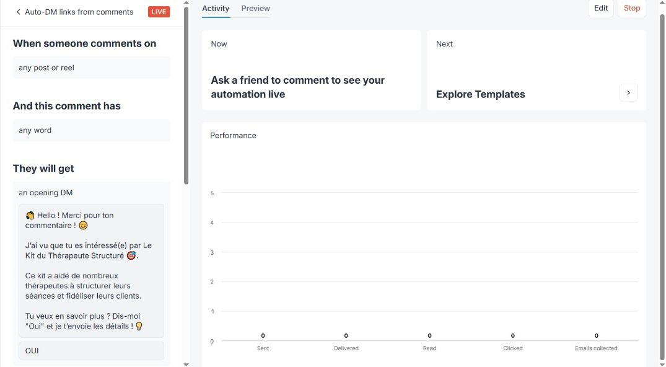This screenshot has height=367, width=666.
Task: Select the 'any word' keyword field
Action: (x=91, y=130)
